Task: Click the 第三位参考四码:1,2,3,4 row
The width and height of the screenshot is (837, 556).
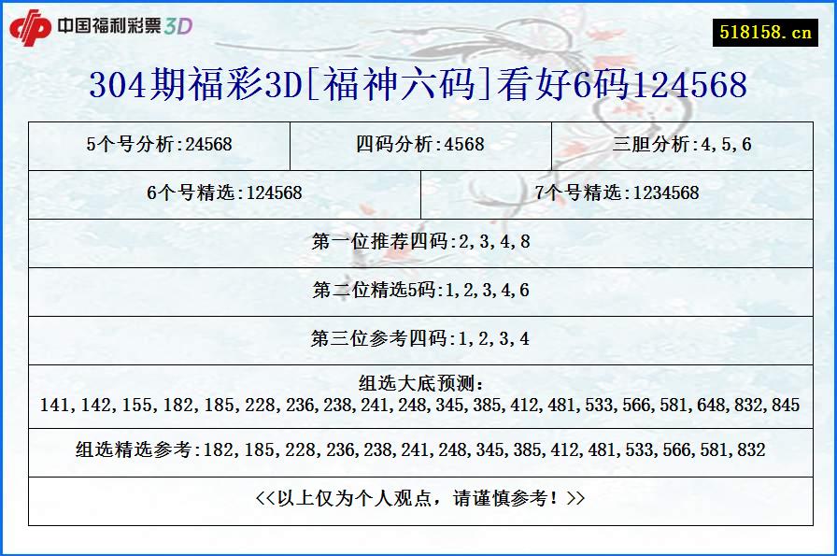Action: (x=418, y=340)
